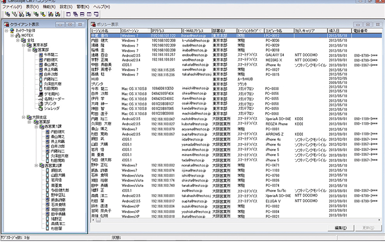The image size is (385, 242).
Task: Collapse the 大阪支店 tree node
Action: point(23,117)
